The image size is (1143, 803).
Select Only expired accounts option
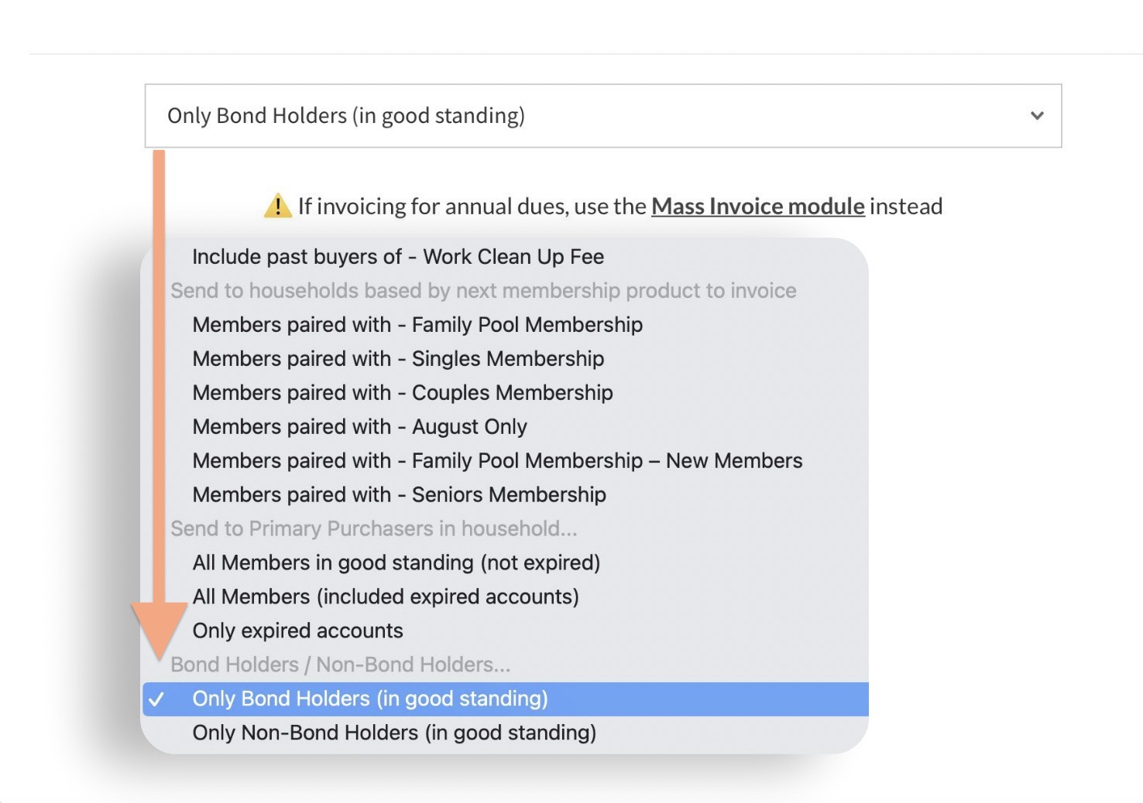(x=297, y=631)
